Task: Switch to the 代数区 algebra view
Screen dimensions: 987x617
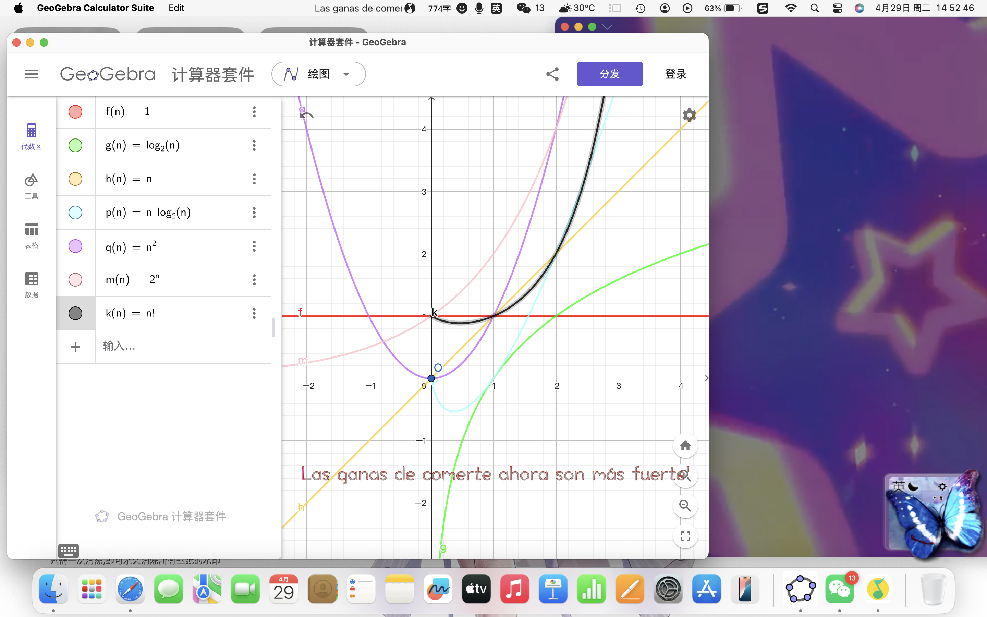Action: [x=32, y=136]
